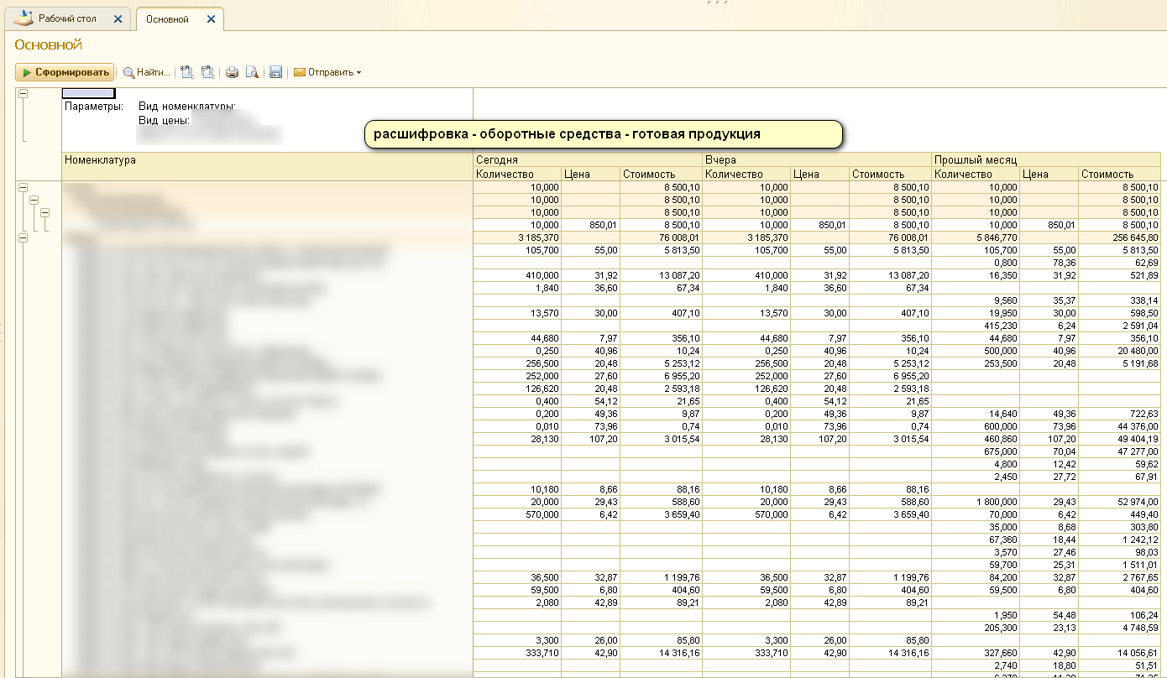Click the Рабочий стол desktop icon
Screen dimensions: 1167x678
tap(24, 18)
